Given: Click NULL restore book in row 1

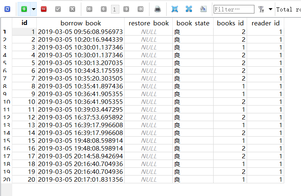Looking at the screenshot, I should (149, 32).
